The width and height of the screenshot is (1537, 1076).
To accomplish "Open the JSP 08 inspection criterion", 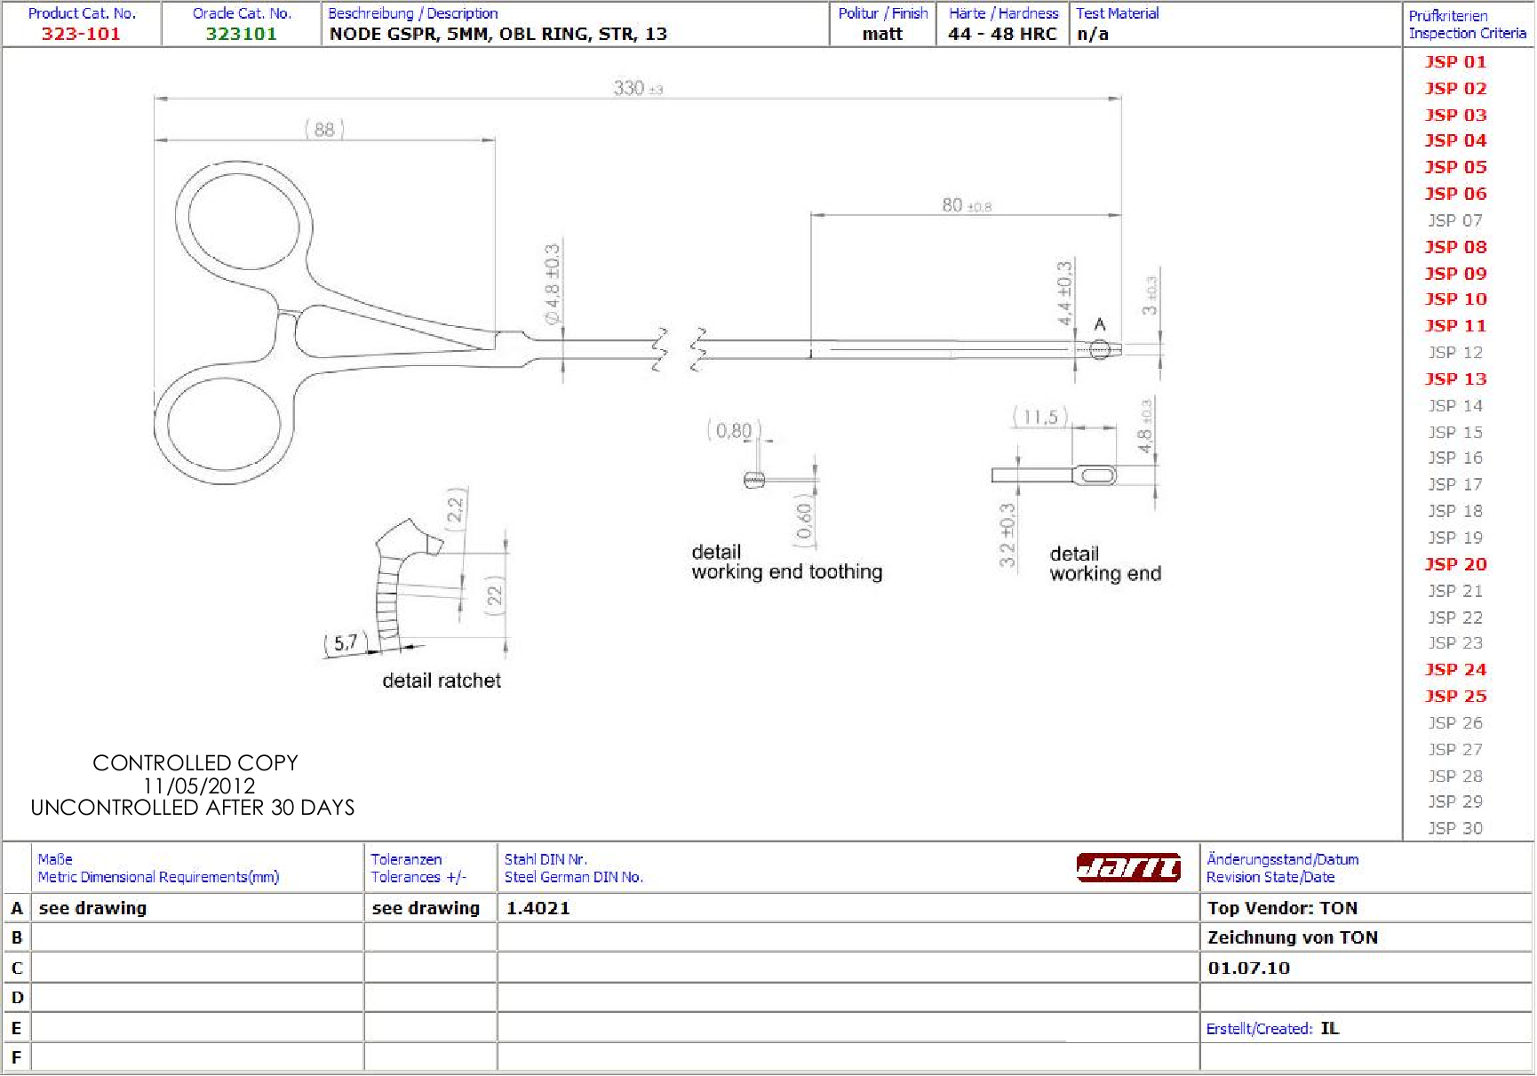I will [1455, 247].
